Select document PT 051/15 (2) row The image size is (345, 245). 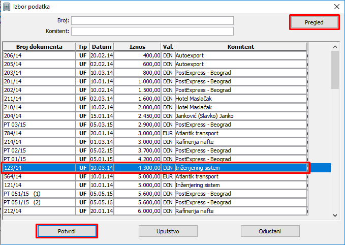coord(155,202)
